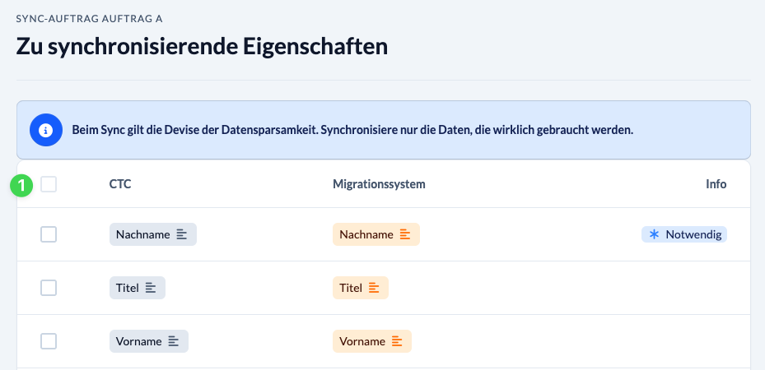Click the Migrationssystem column header

pos(379,184)
